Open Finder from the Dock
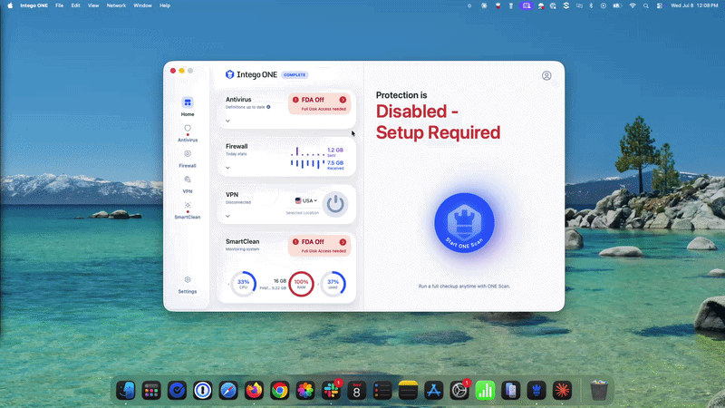This screenshot has width=725, height=408. click(x=126, y=391)
